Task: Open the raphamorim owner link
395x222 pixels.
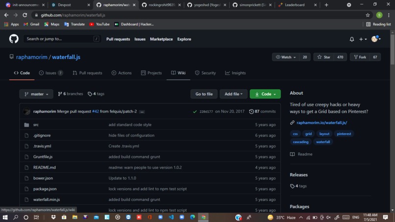Action: click(31, 57)
